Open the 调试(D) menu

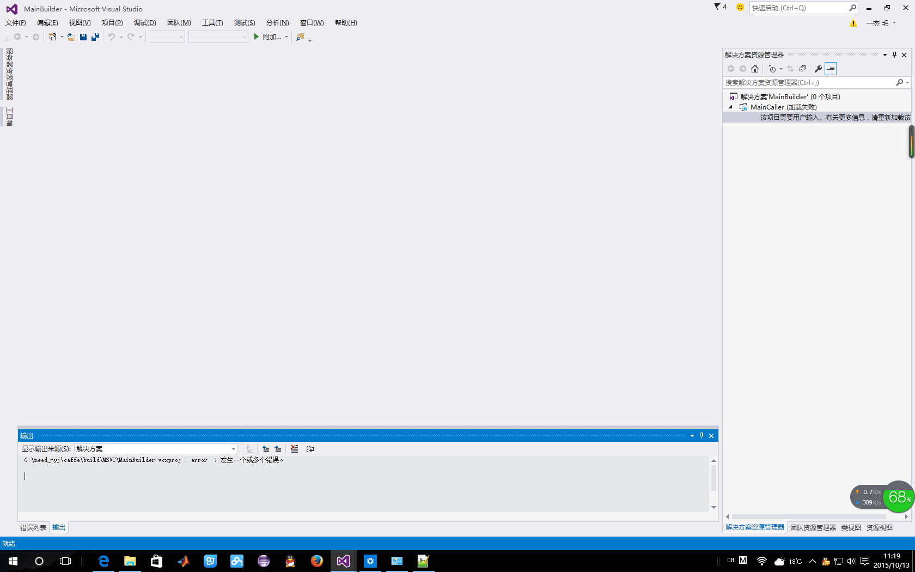click(x=145, y=23)
